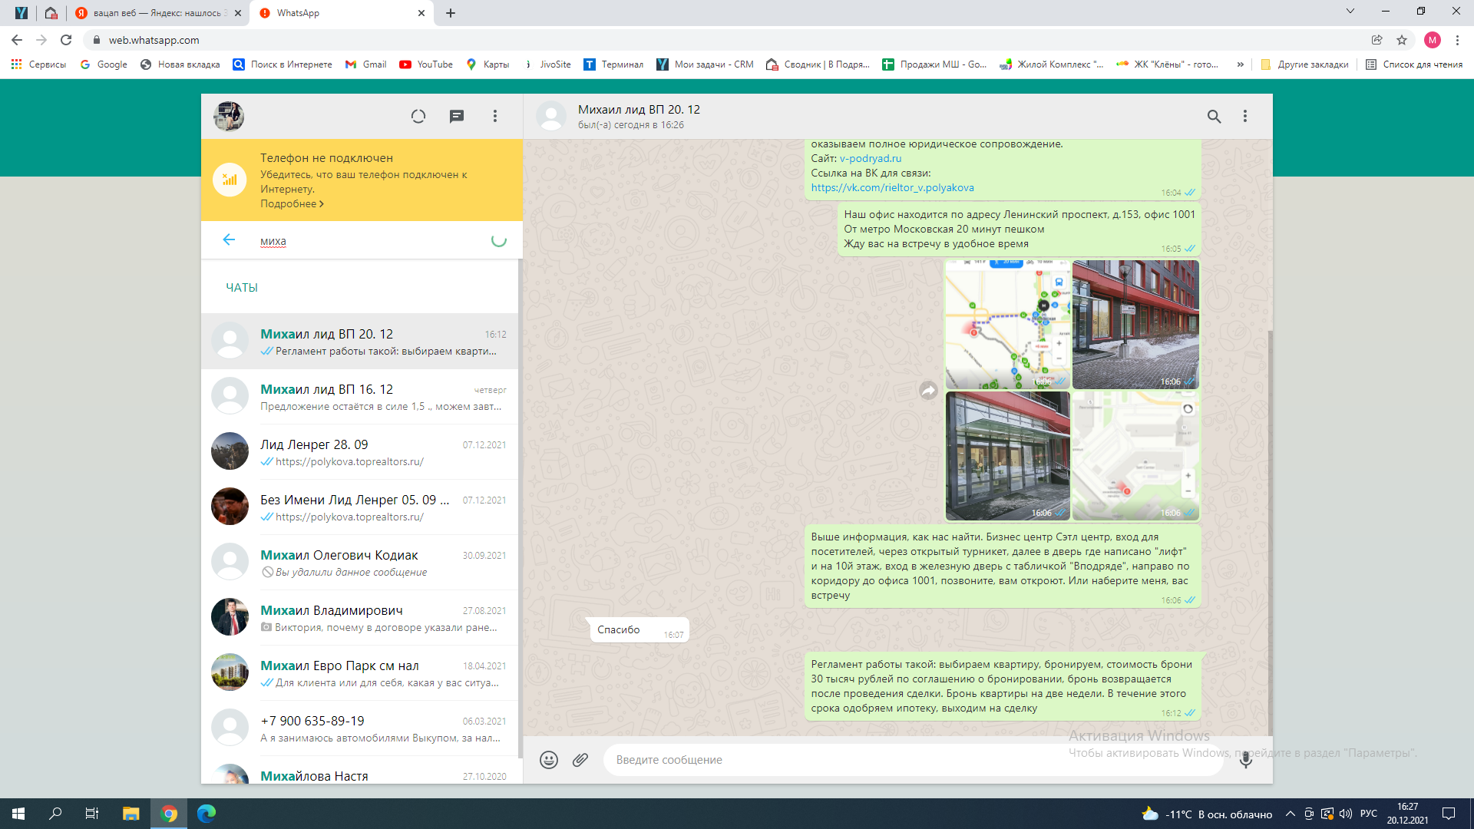Open the left panel three-dot menu
1474x829 pixels.
[495, 117]
